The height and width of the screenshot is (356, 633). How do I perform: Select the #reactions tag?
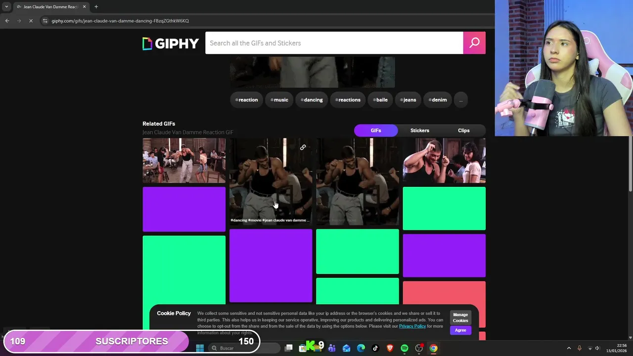(x=348, y=100)
